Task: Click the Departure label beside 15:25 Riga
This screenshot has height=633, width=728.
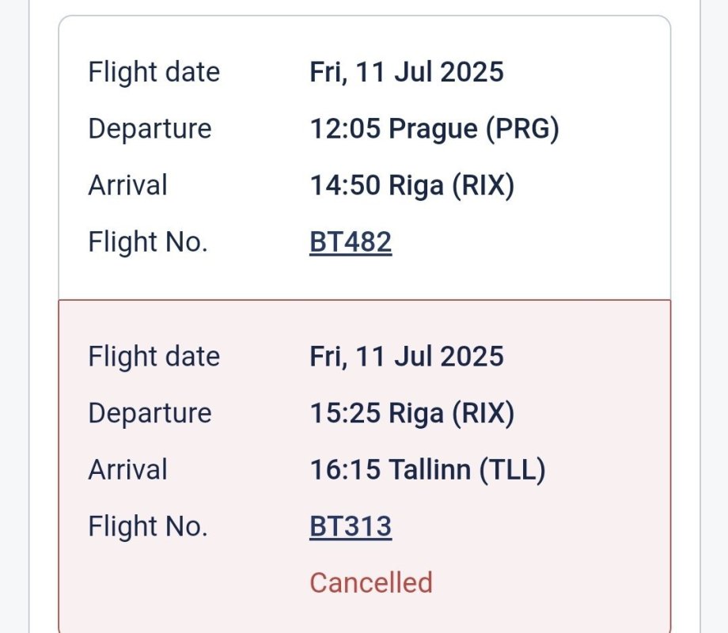Action: [150, 413]
